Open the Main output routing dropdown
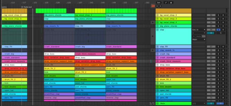 [x=199, y=39]
